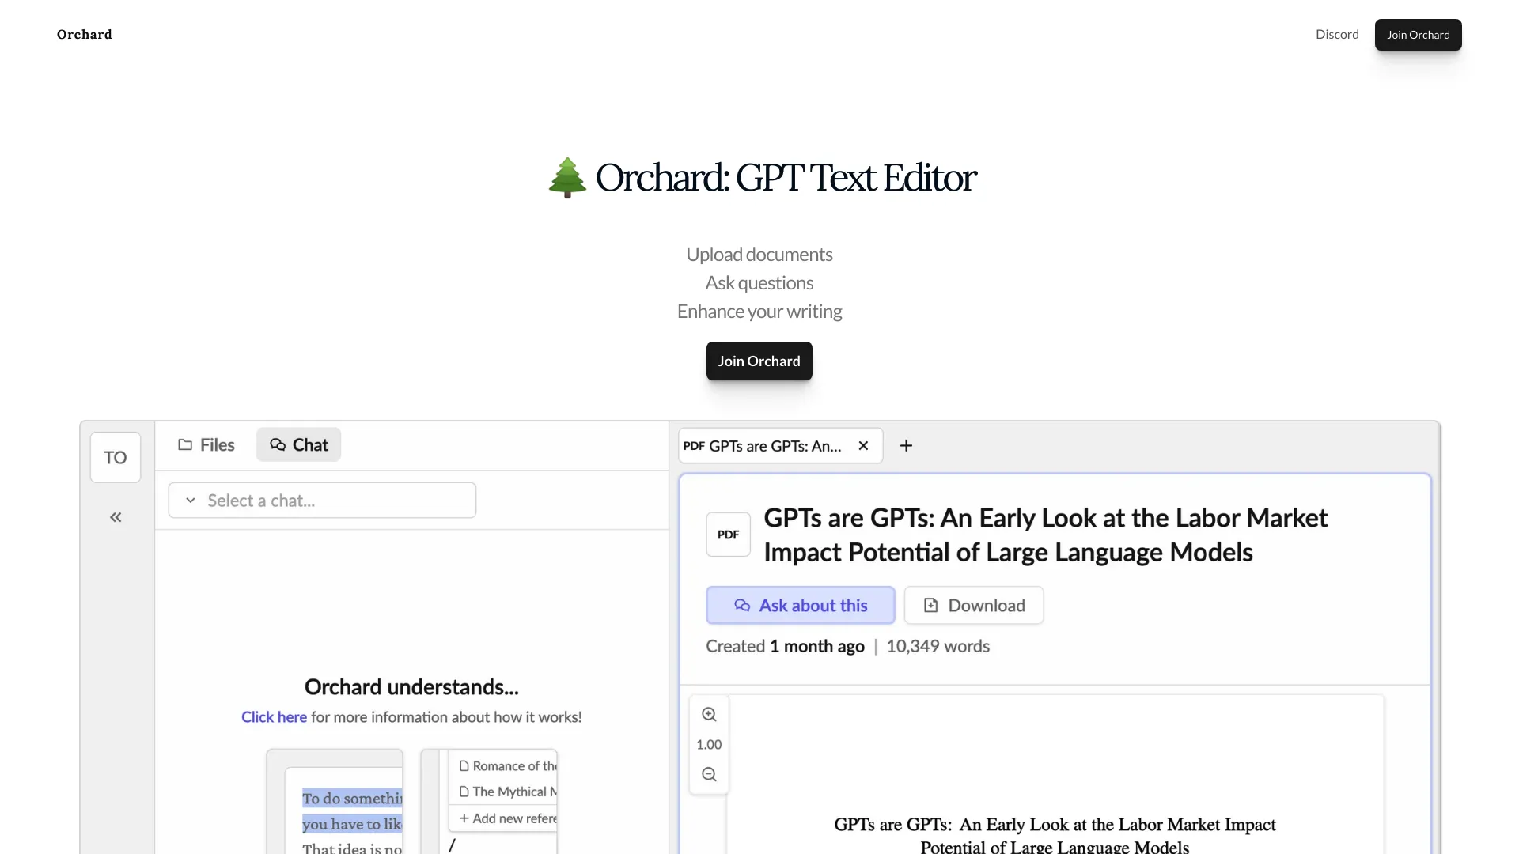This screenshot has height=854, width=1519.
Task: Click the document title GPTs are GPTs
Action: [x=1045, y=535]
